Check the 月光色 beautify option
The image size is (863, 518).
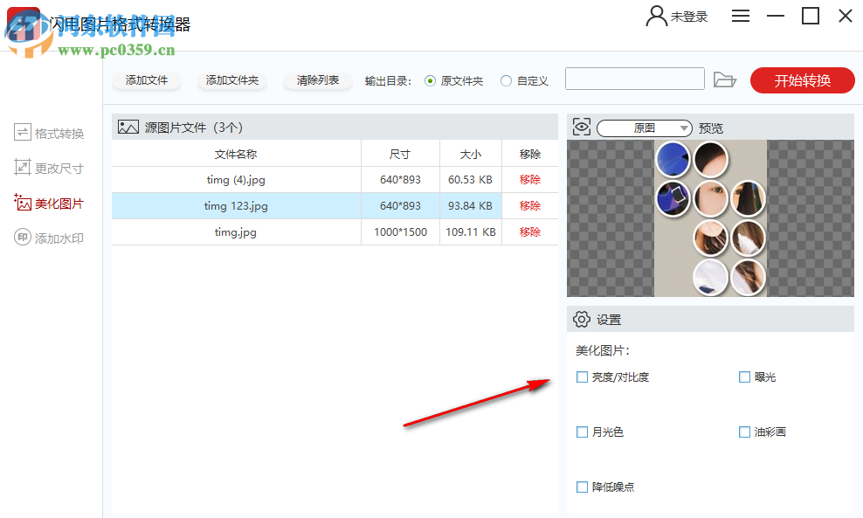click(x=582, y=432)
